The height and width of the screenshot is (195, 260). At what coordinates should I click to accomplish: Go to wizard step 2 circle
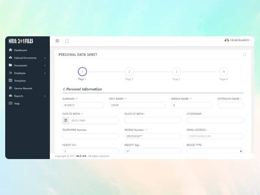point(129,71)
